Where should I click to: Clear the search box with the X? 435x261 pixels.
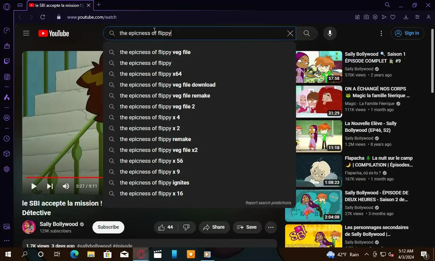pos(290,33)
